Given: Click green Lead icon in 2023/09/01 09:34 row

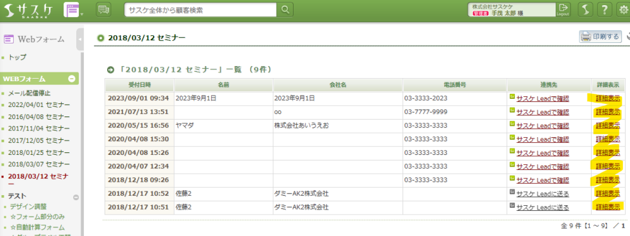Looking at the screenshot, I should coord(512,97).
